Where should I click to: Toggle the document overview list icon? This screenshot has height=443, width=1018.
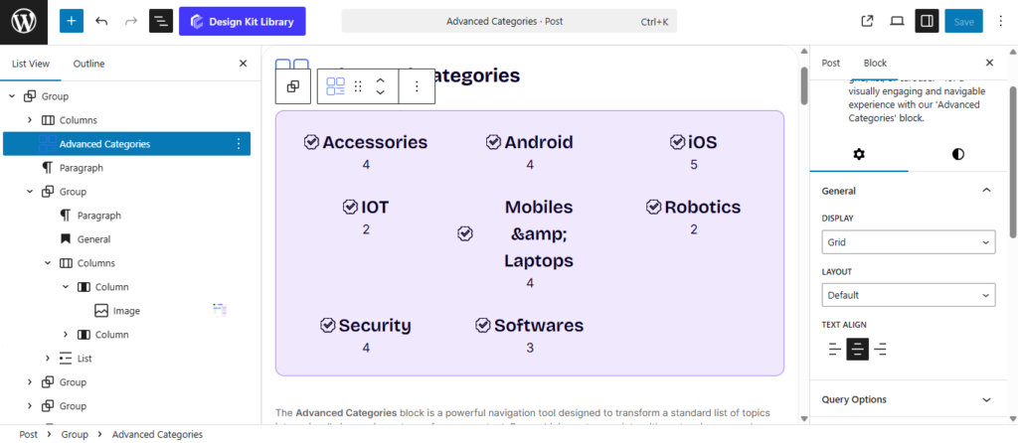[x=161, y=21]
